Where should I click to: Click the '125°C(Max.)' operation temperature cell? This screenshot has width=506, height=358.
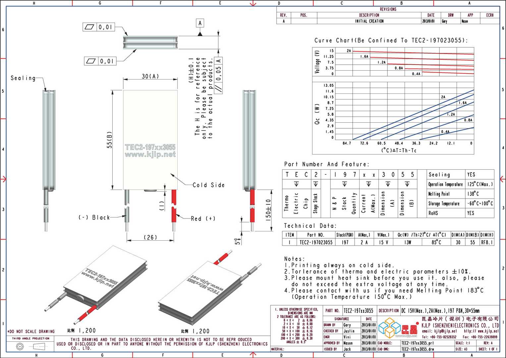(x=480, y=184)
